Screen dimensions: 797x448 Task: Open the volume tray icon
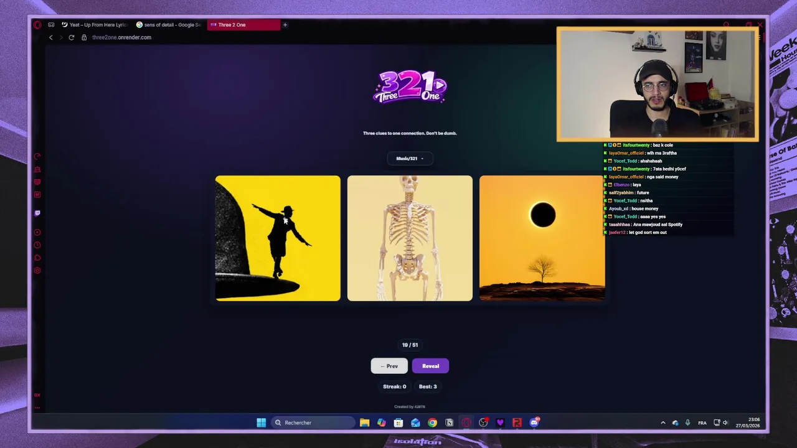pos(725,422)
